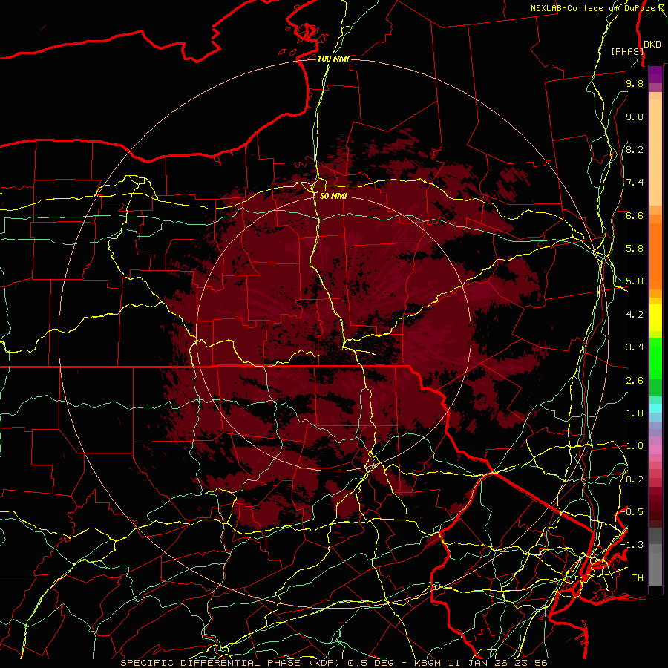
Task: Select the 3.4 legend value
Action: click(635, 347)
